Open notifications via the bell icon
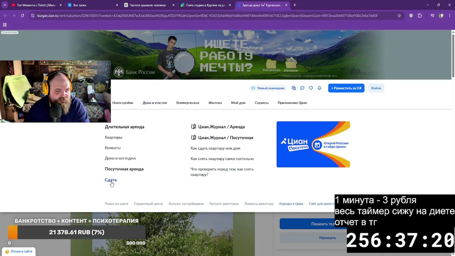 click(x=319, y=88)
